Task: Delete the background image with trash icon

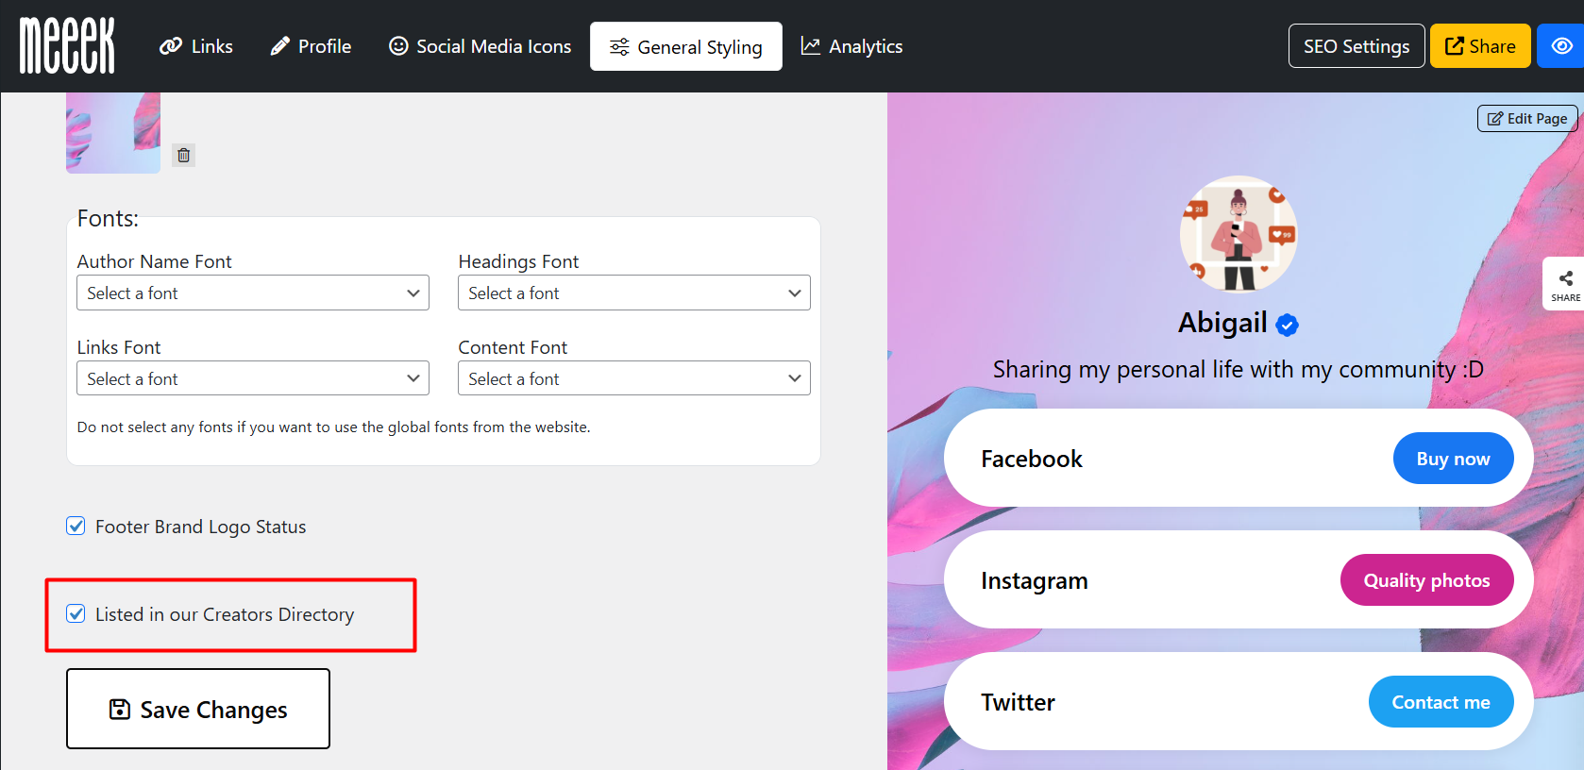Action: 184,155
